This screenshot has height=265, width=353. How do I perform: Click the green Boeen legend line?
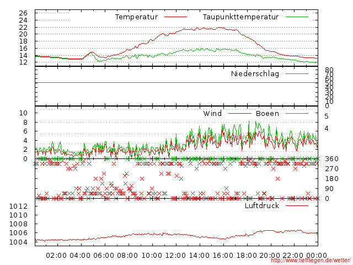pos(297,113)
